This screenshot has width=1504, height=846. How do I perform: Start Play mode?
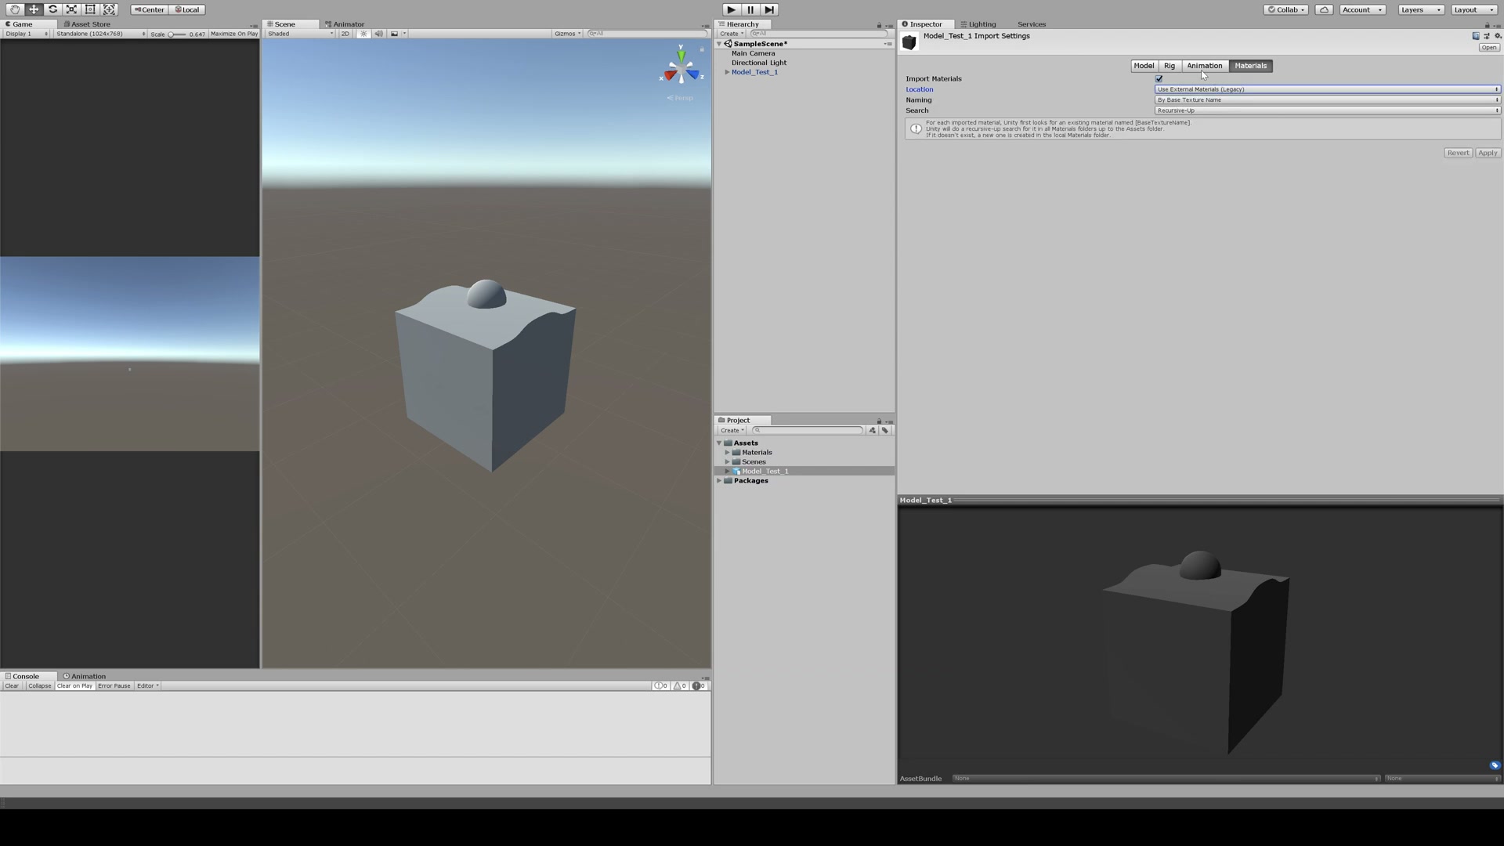tap(731, 9)
